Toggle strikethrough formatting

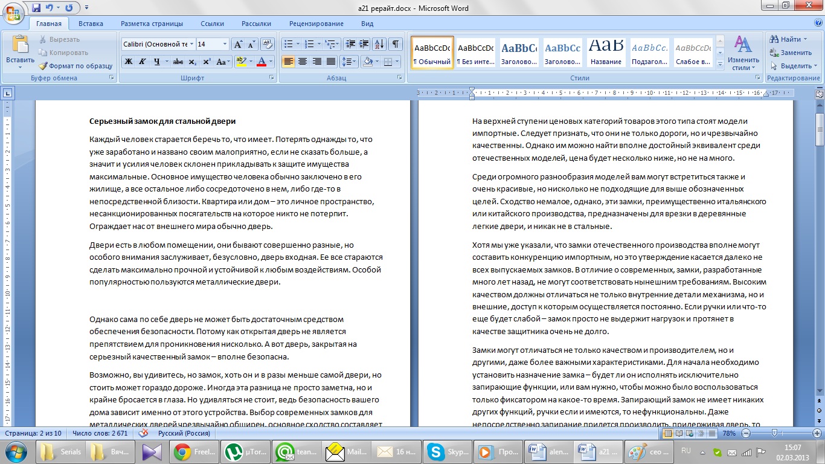click(x=178, y=62)
